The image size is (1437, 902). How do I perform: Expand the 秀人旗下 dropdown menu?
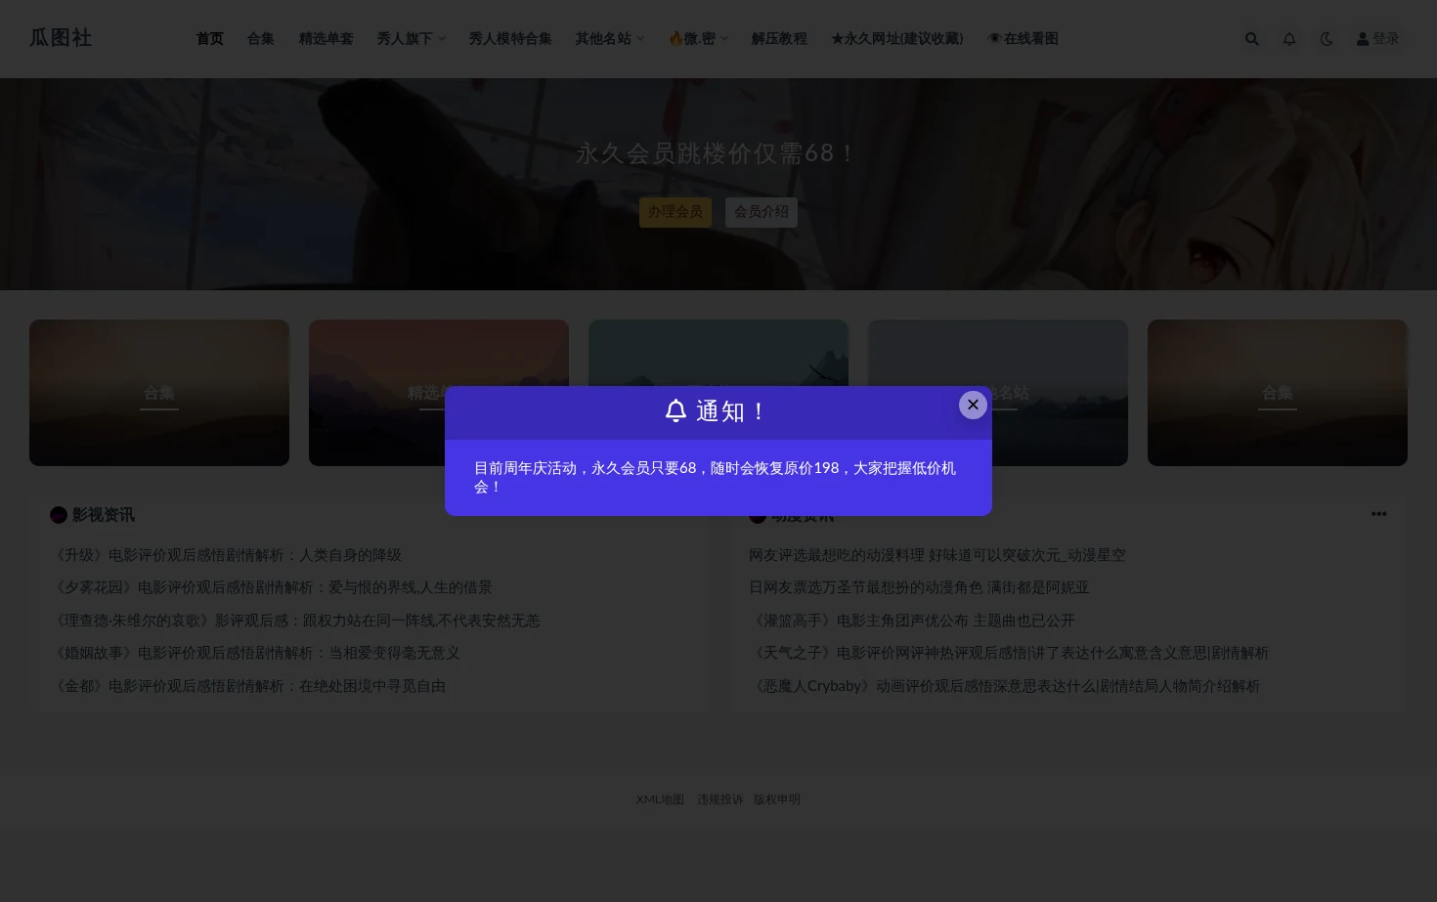click(412, 39)
